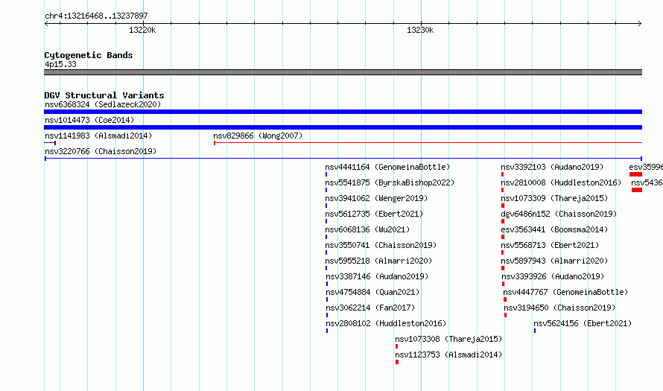
Task: Click nsv1073309 (Thareja2015) label
Action: coord(554,198)
